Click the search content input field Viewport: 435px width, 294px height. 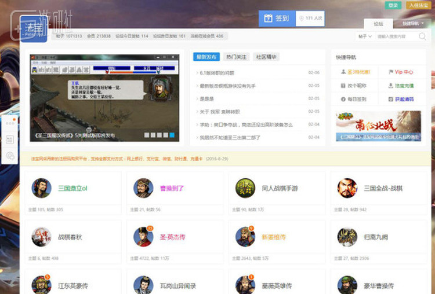click(x=396, y=36)
